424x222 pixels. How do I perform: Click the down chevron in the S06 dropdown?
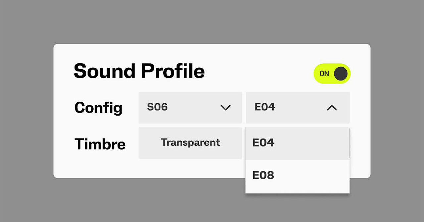click(x=225, y=108)
